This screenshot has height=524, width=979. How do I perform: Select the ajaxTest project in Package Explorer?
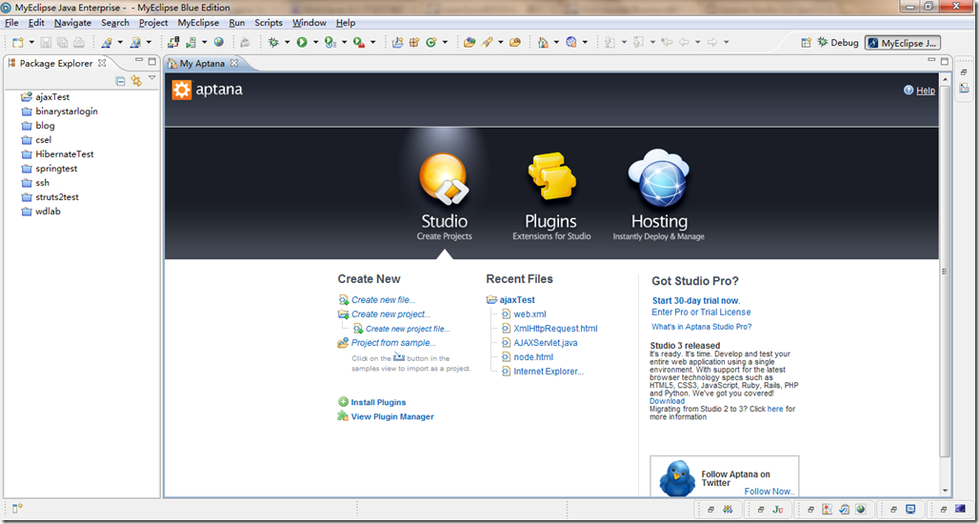tap(52, 97)
